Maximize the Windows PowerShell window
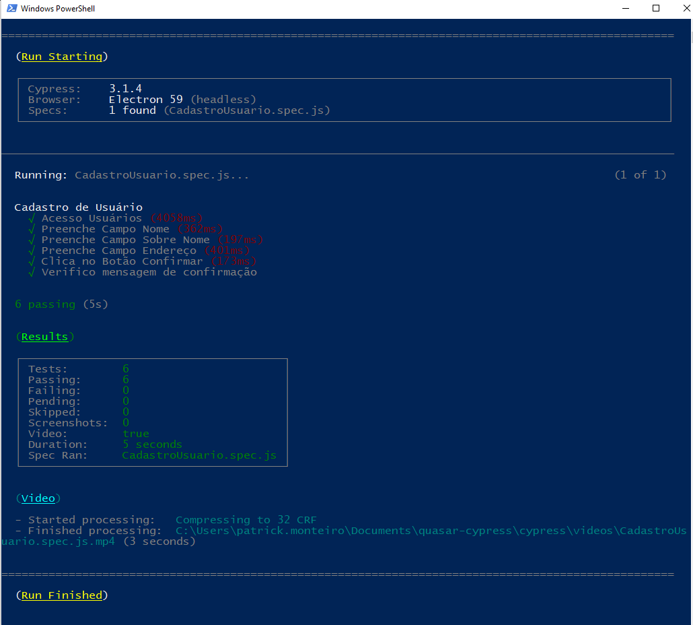 [x=656, y=9]
